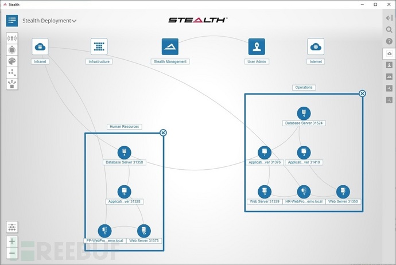Open the search magnifier in sidebar
Image resolution: width=396 pixels, height=265 pixels.
click(x=389, y=29)
